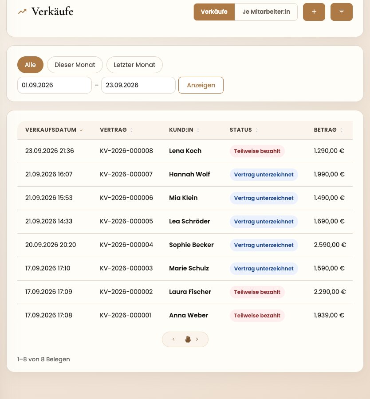Select the Alle filter chip
This screenshot has height=399, width=370.
coord(30,65)
